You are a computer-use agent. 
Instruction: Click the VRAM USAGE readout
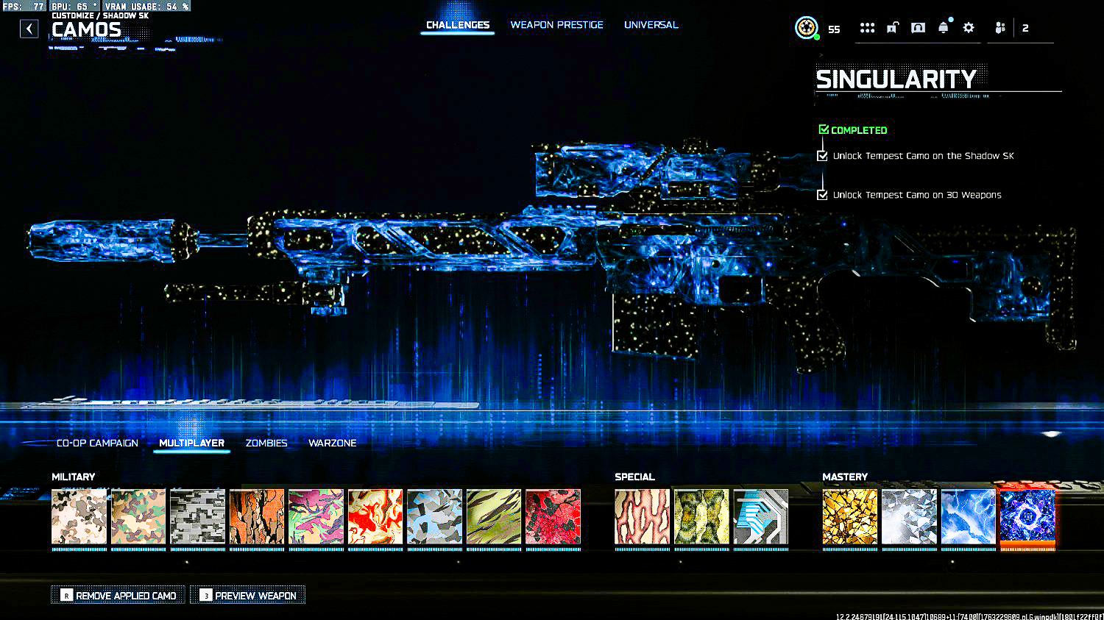(146, 6)
